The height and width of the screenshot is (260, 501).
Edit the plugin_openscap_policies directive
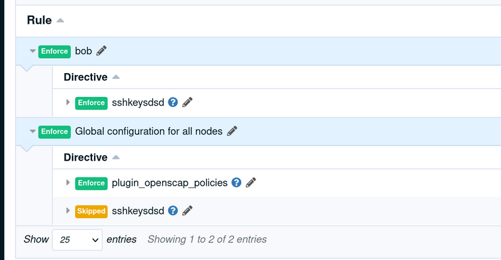point(251,182)
